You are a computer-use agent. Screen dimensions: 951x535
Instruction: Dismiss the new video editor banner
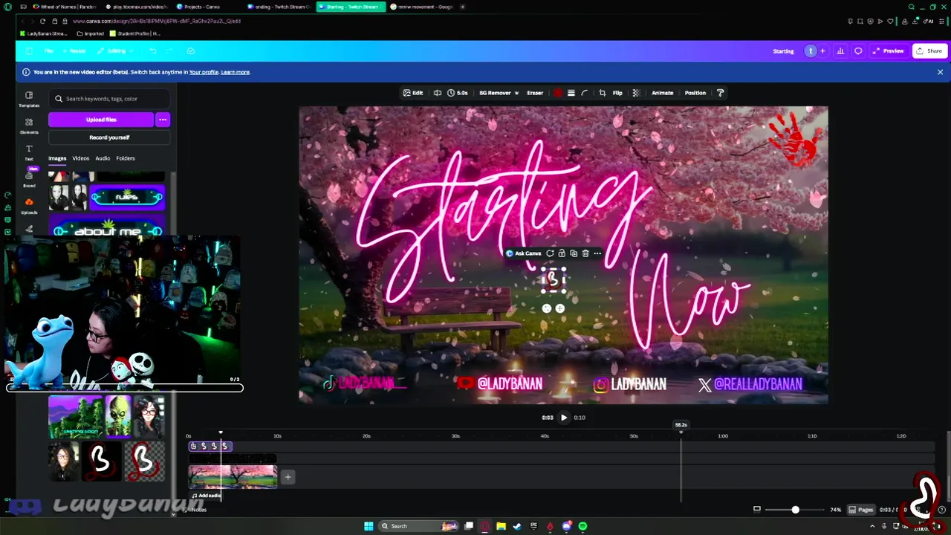tap(940, 72)
